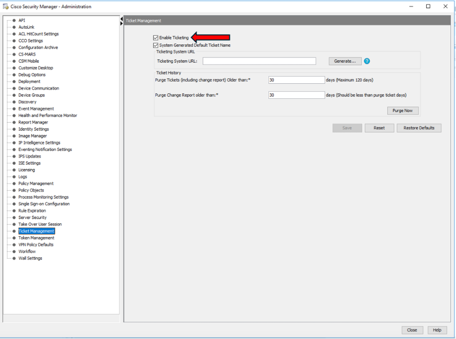Click Restore Defaults button
This screenshot has width=456, height=339.
click(x=419, y=128)
